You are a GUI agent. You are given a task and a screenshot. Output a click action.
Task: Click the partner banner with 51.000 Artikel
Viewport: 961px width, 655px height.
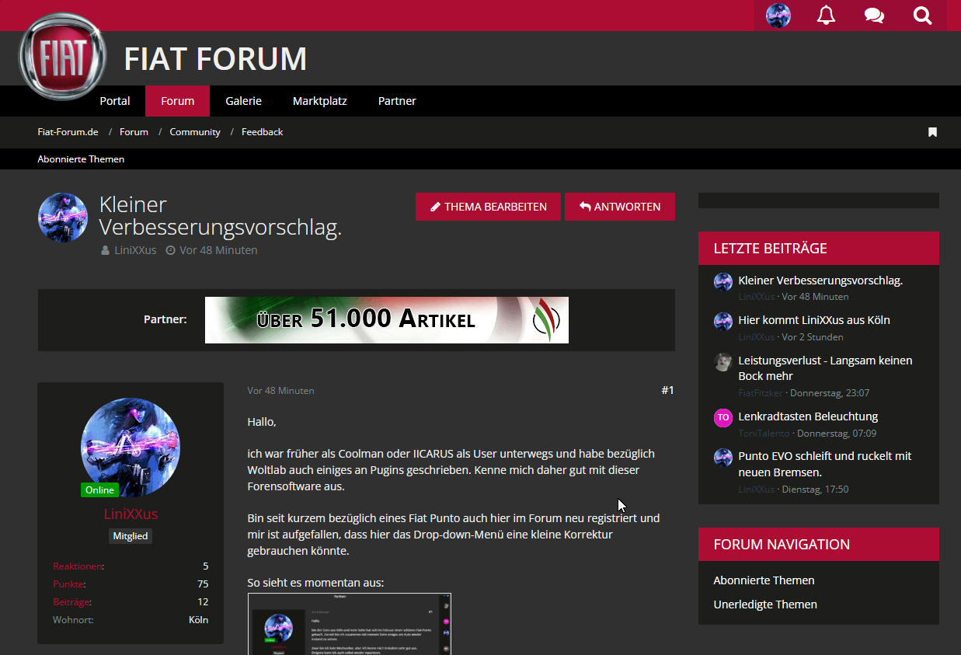point(386,320)
